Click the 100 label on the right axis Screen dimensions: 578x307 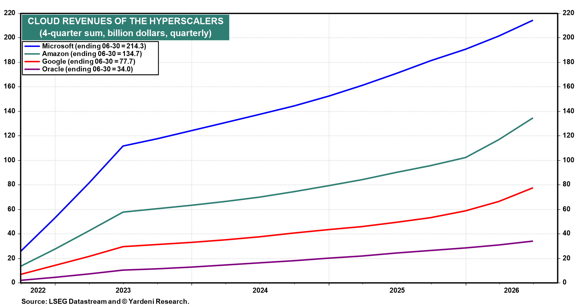point(568,160)
